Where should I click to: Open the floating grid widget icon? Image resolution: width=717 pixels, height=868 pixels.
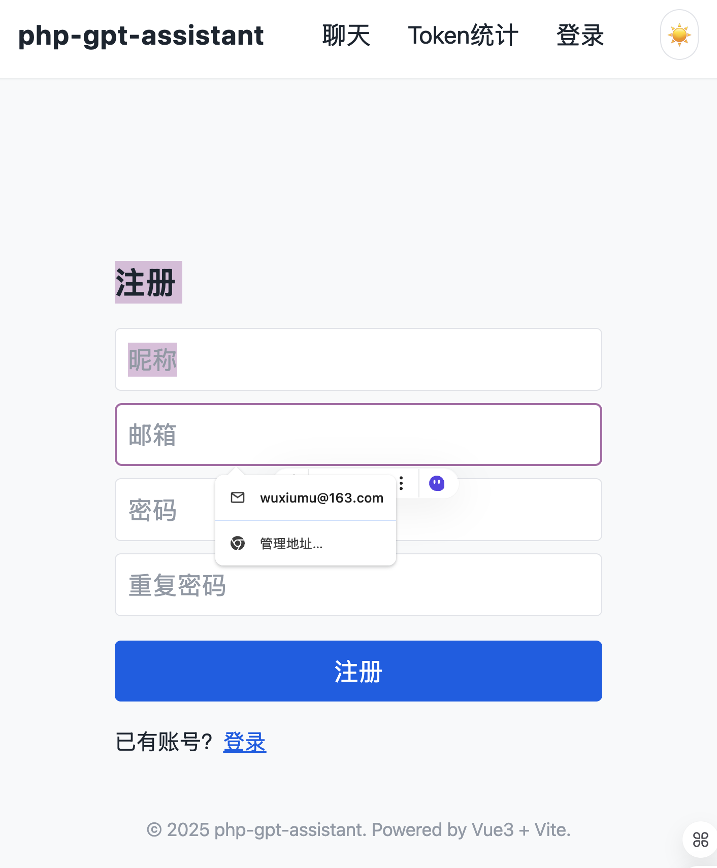tap(700, 840)
